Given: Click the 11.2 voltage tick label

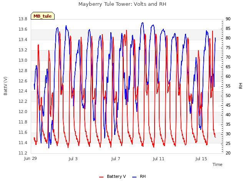Looking at the screenshot, I should (23, 153).
